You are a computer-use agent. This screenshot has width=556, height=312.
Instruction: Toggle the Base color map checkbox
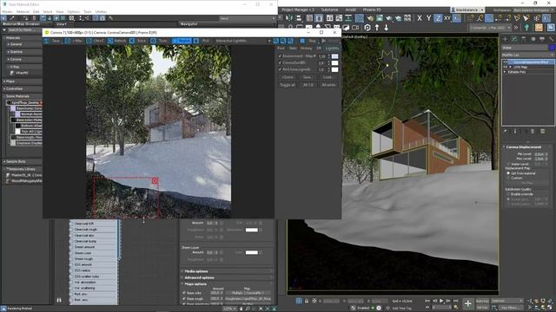(x=184, y=293)
